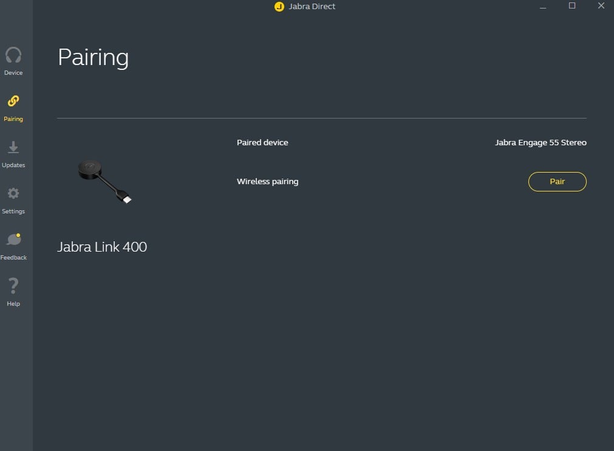Click the Jabra Link 400 device title

[102, 247]
